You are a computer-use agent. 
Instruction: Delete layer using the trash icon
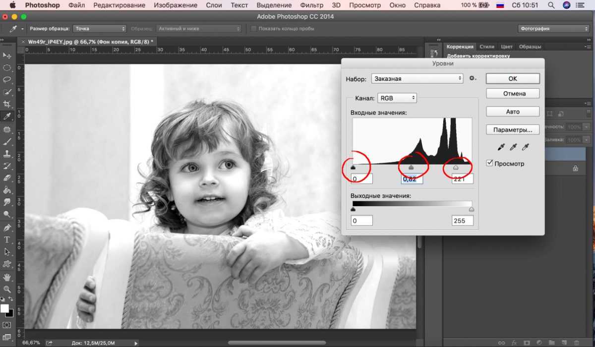[x=576, y=343]
